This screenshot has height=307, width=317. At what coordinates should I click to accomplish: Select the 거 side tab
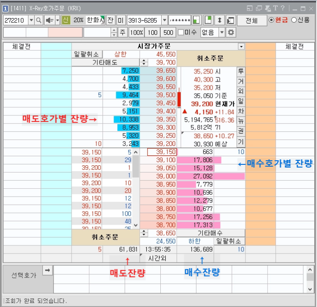pyautogui.click(x=241, y=82)
